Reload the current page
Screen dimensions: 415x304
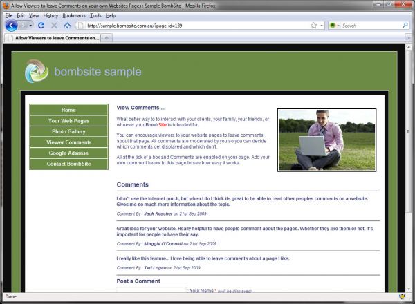click(x=41, y=25)
